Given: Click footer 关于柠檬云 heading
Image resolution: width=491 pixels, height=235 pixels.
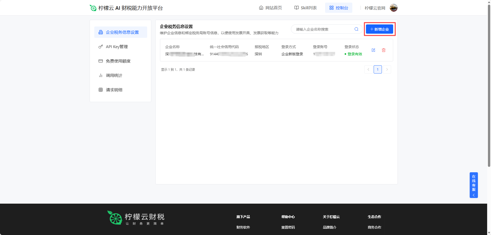Looking at the screenshot, I should [331, 217].
